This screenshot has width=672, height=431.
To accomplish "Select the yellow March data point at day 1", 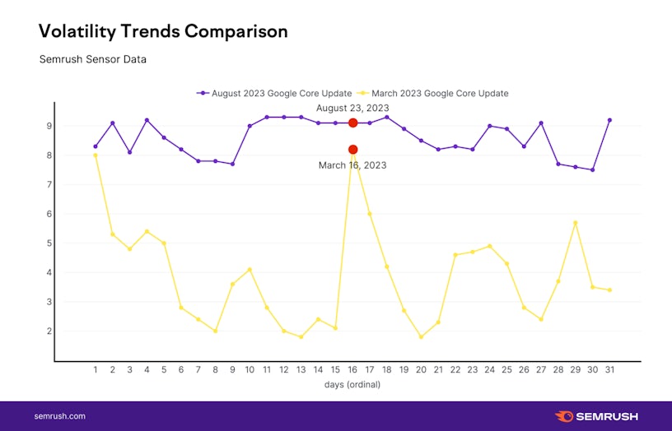I will pyautogui.click(x=96, y=155).
